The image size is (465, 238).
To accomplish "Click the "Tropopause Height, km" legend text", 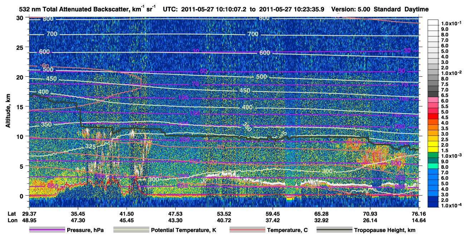I will point(384,231).
